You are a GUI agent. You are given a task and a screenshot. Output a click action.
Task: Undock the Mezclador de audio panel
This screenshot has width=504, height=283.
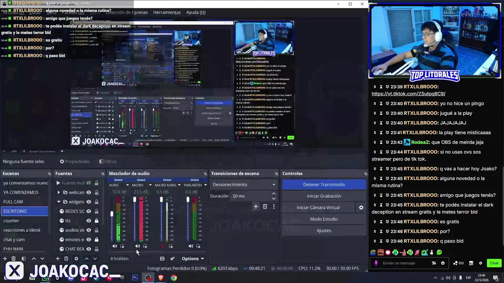click(205, 174)
